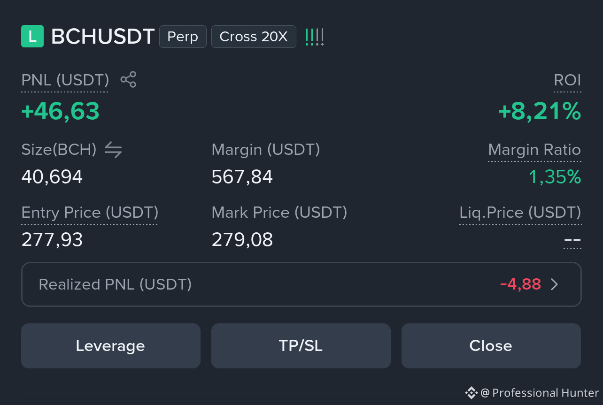The image size is (603, 405).
Task: Click the Perp contract type tag
Action: (x=183, y=37)
